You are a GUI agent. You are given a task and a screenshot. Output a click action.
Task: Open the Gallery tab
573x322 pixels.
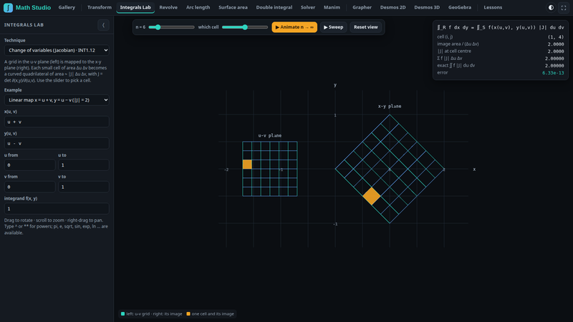pyautogui.click(x=67, y=7)
